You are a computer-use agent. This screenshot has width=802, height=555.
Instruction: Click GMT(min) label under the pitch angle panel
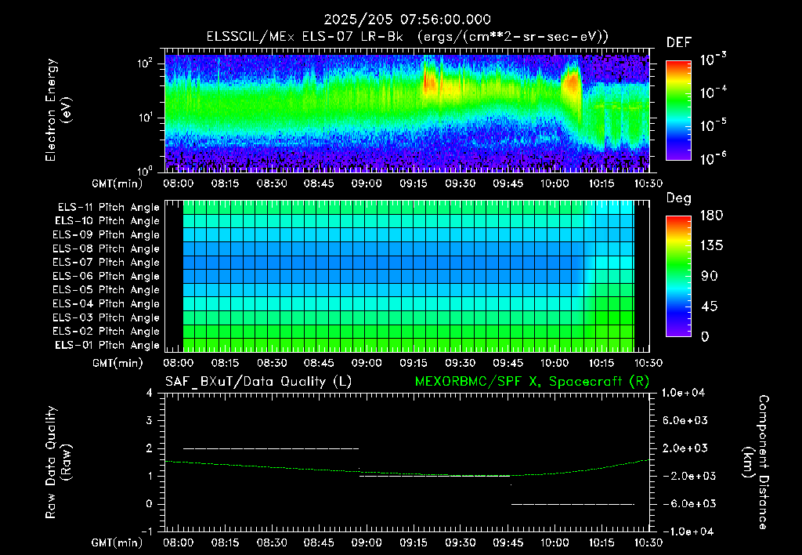(x=117, y=363)
